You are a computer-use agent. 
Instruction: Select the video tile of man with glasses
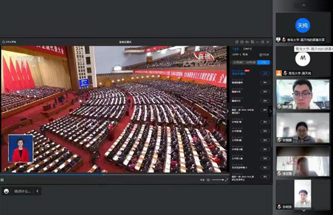[303, 94]
